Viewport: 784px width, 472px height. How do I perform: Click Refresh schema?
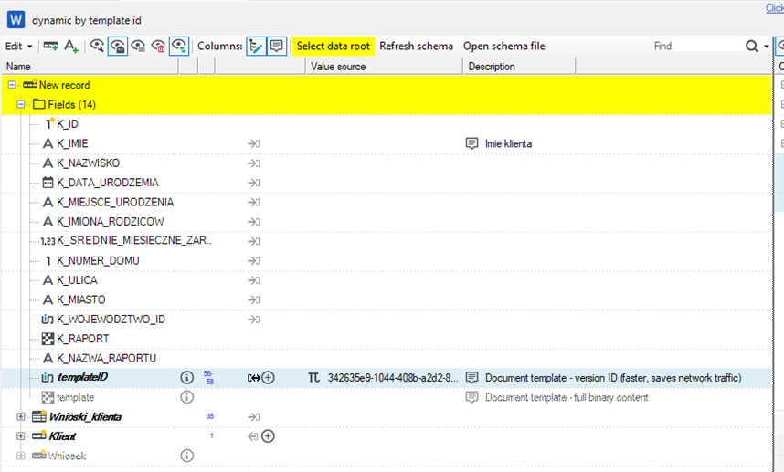[x=416, y=46]
